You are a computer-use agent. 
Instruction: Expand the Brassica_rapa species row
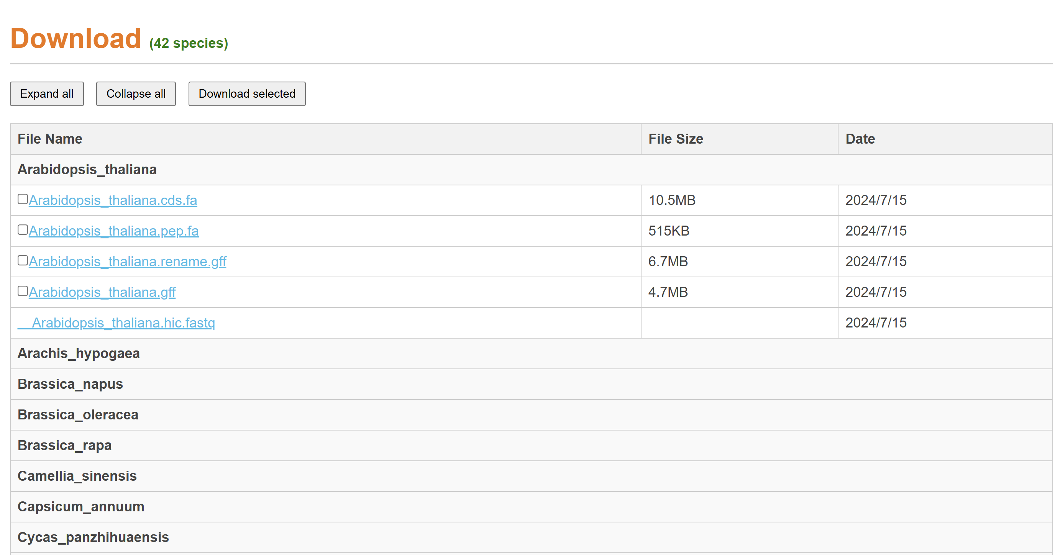pyautogui.click(x=65, y=445)
